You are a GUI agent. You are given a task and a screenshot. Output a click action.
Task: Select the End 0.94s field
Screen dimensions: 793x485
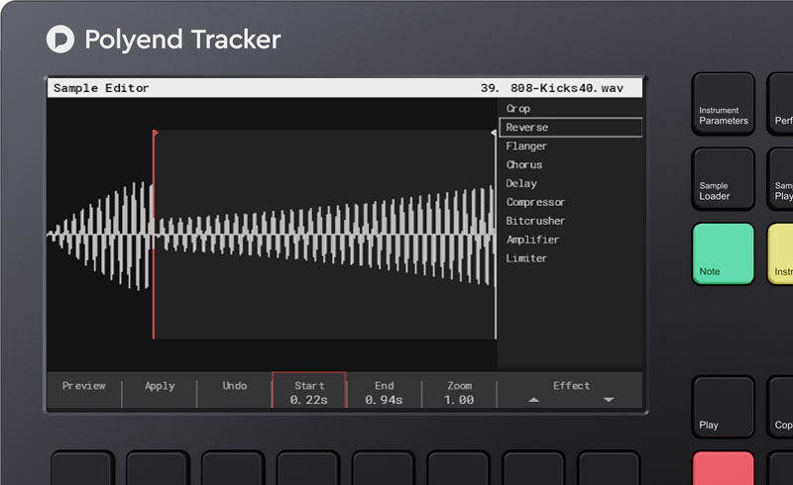pyautogui.click(x=384, y=393)
